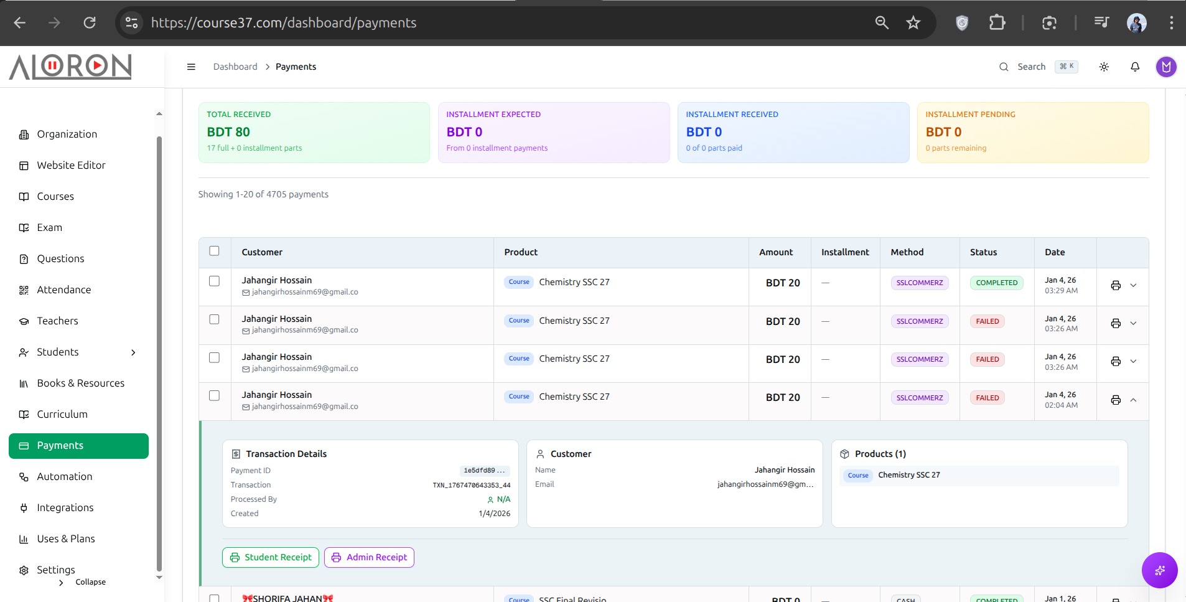
Task: Click the Student Receipt button
Action: (x=271, y=557)
